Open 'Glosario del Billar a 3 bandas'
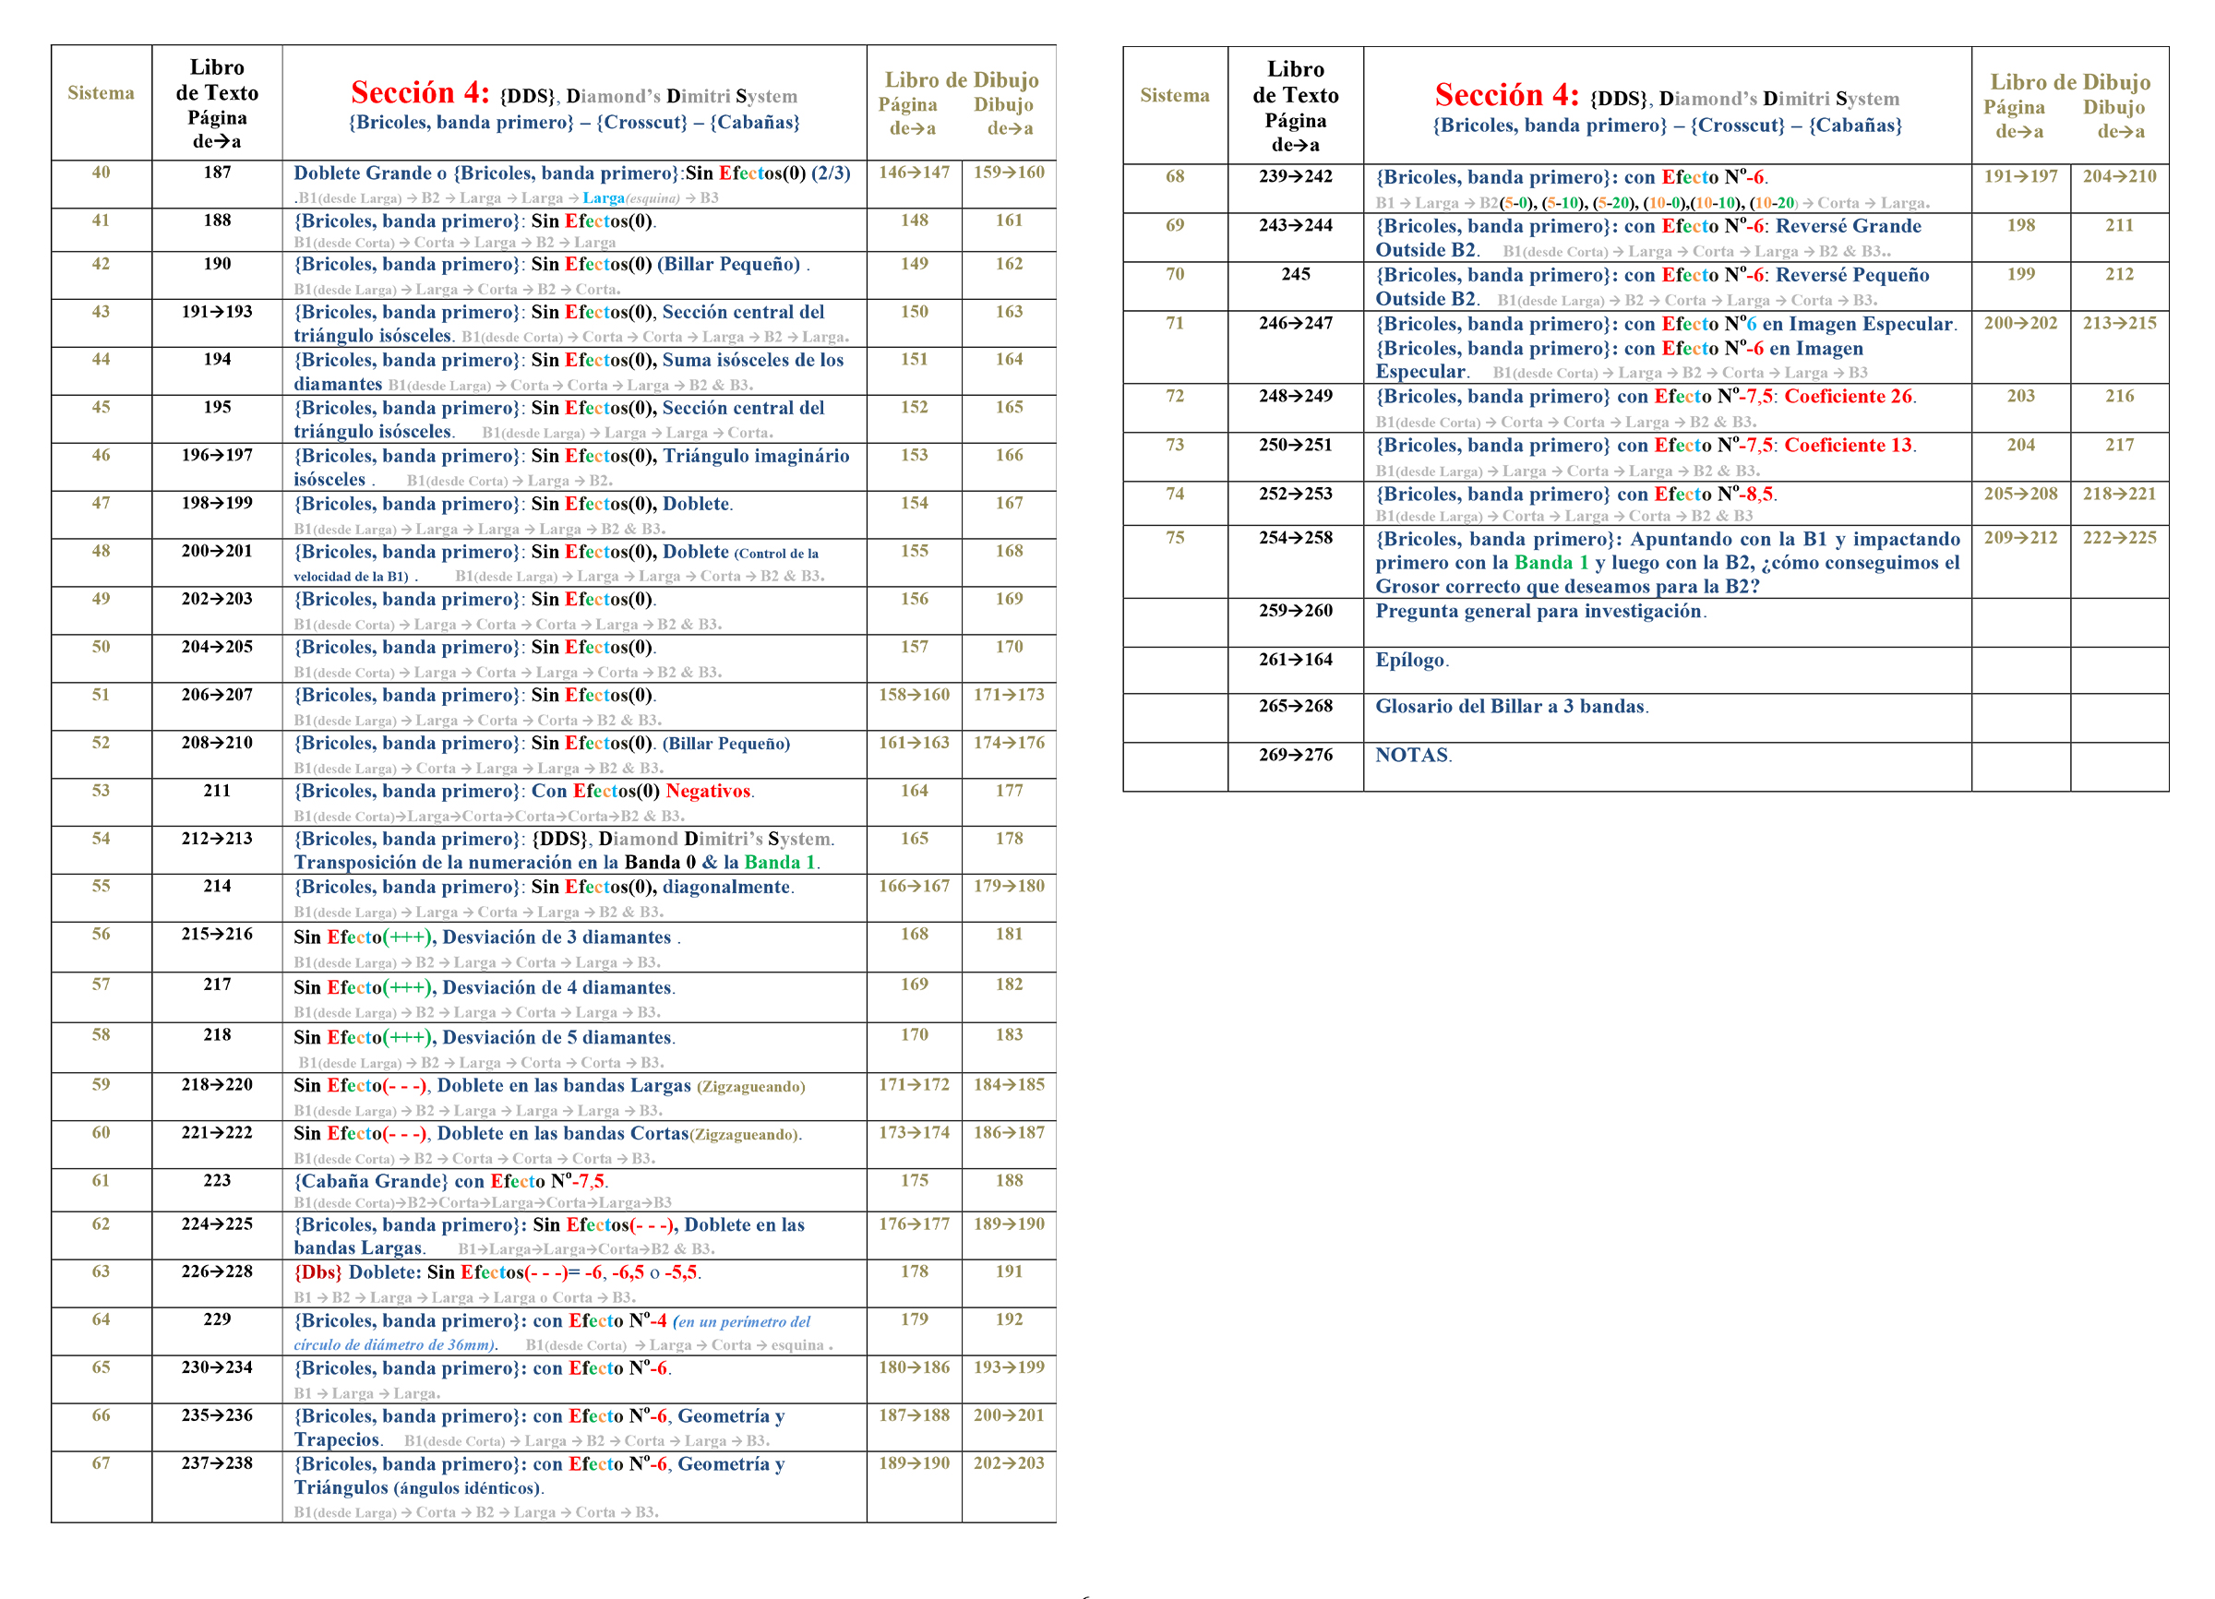2215x1599 pixels. [x=1510, y=707]
